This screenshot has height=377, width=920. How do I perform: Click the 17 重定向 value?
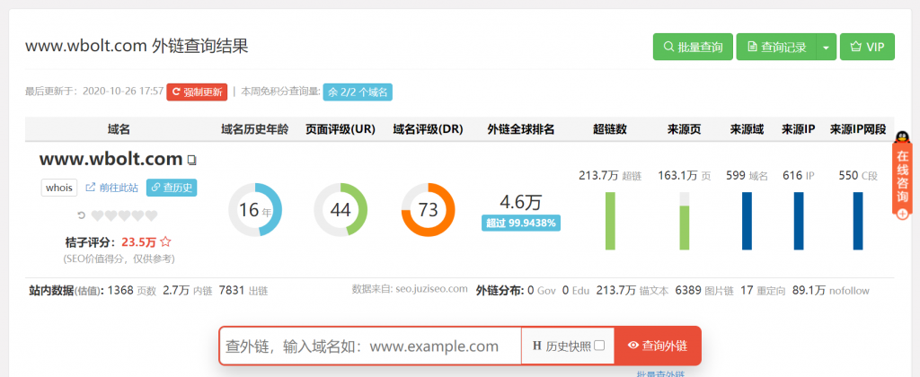pyautogui.click(x=763, y=290)
